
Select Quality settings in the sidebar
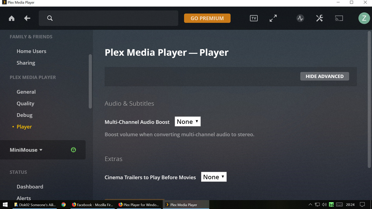pos(25,103)
